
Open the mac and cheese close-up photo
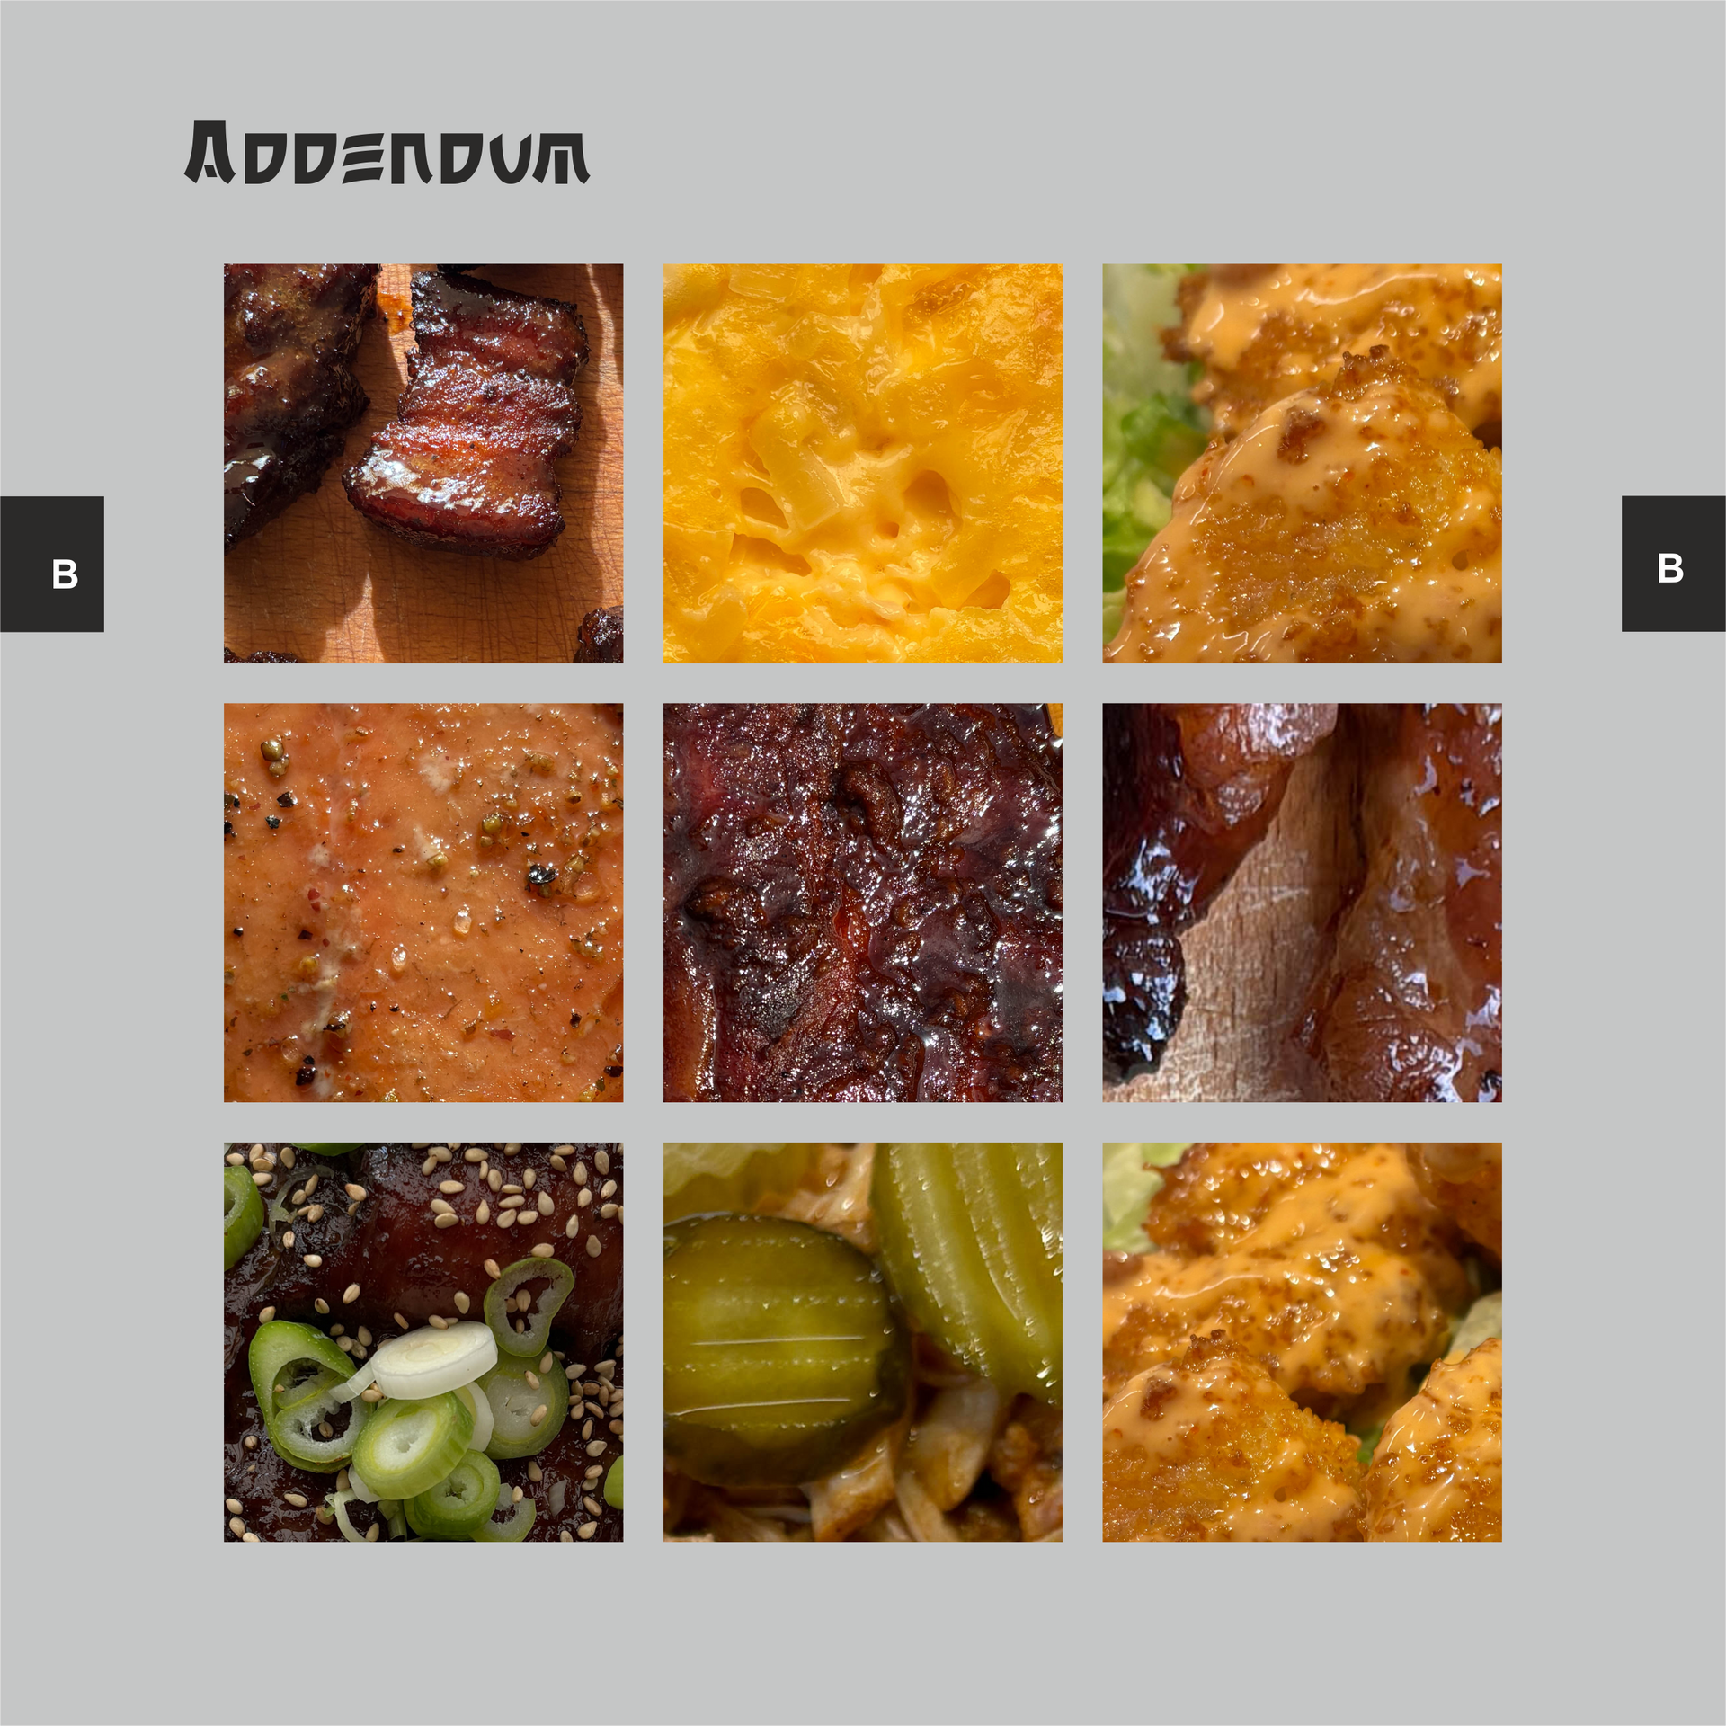[x=863, y=463]
